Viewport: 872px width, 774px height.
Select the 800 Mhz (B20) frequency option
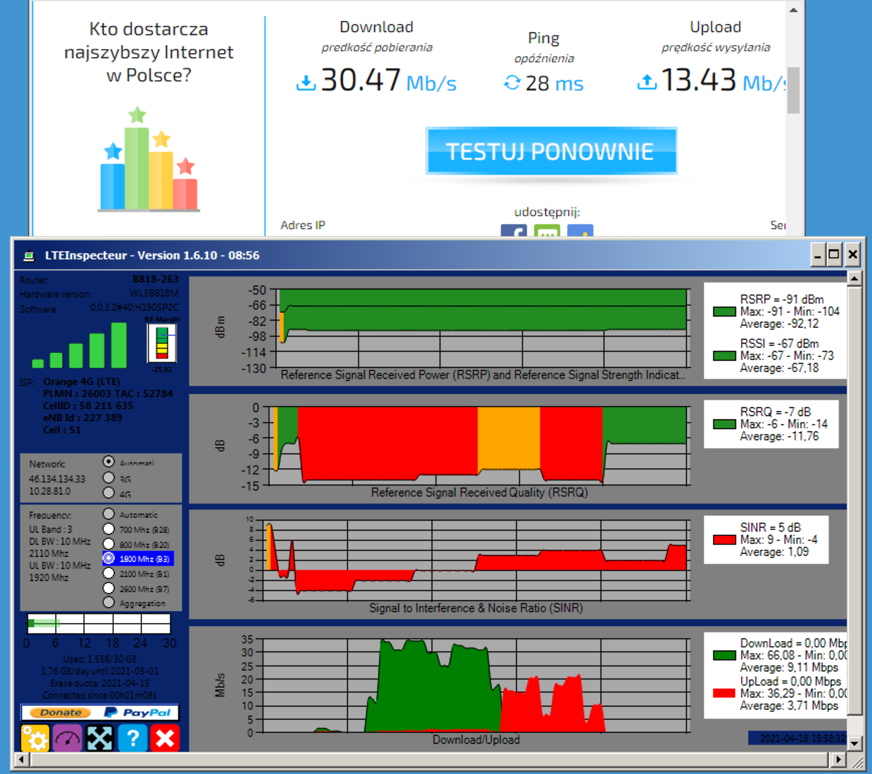[109, 544]
